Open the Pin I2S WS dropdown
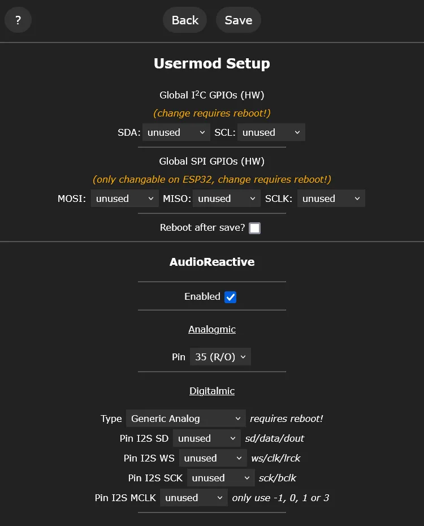Screen dimensions: 424x526 [213, 458]
